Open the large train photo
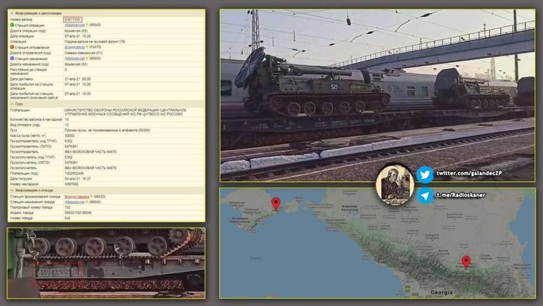The width and height of the screenshot is (543, 306). click(377, 96)
